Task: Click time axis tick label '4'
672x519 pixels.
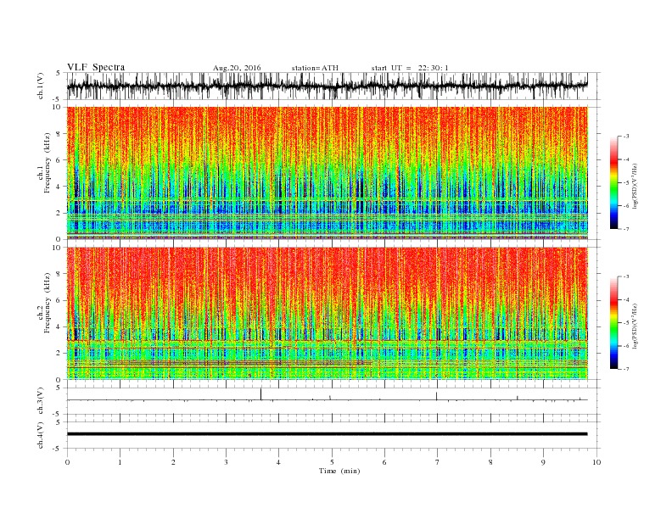Action: (x=279, y=462)
